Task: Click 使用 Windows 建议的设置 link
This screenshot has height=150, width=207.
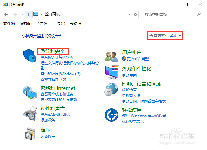Action: click(144, 116)
